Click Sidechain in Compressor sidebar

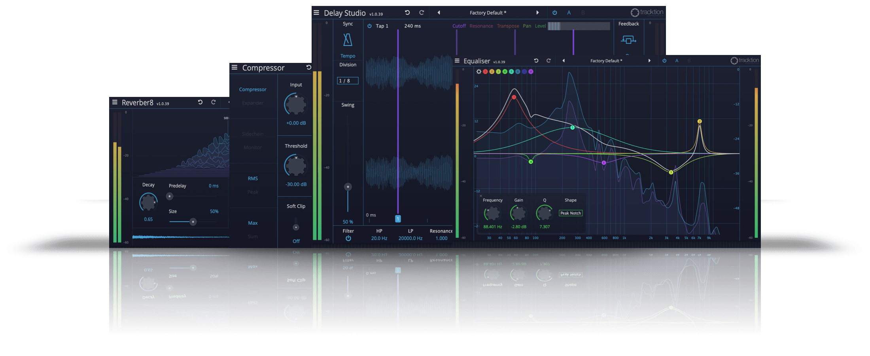(x=253, y=134)
